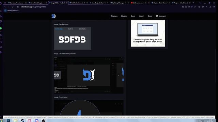Open Opera GX from the taskbar

[x=30, y=121]
